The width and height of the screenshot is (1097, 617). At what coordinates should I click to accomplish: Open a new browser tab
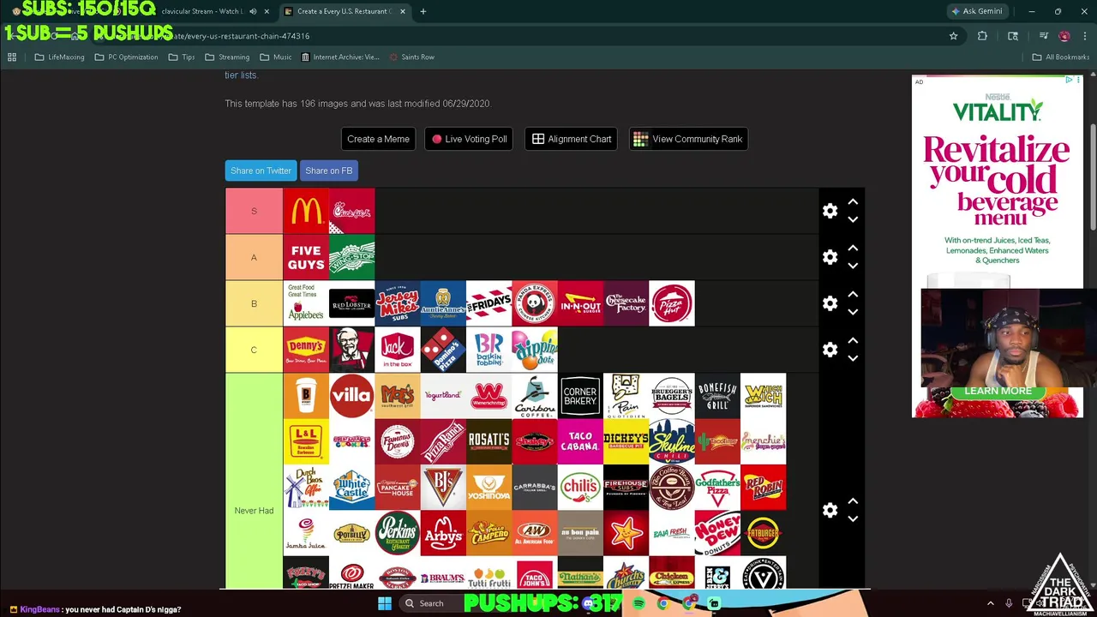pos(423,11)
